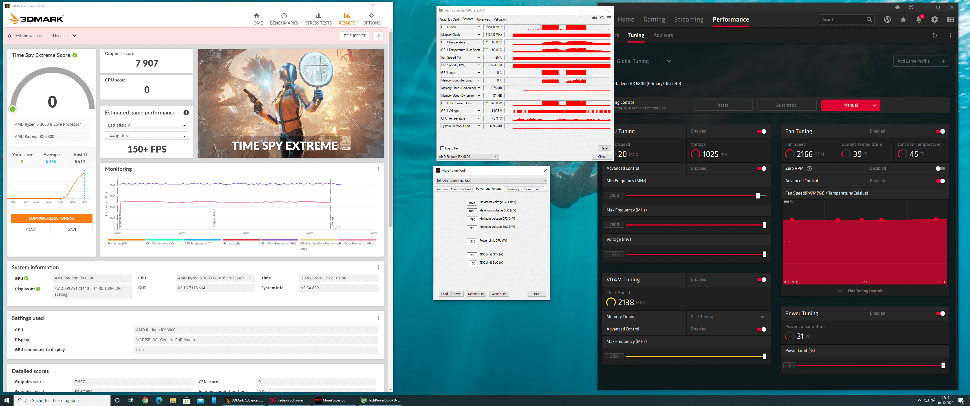Click Radeon tuning reset arrow icon
Image resolution: width=970 pixels, height=406 pixels.
pos(934,35)
